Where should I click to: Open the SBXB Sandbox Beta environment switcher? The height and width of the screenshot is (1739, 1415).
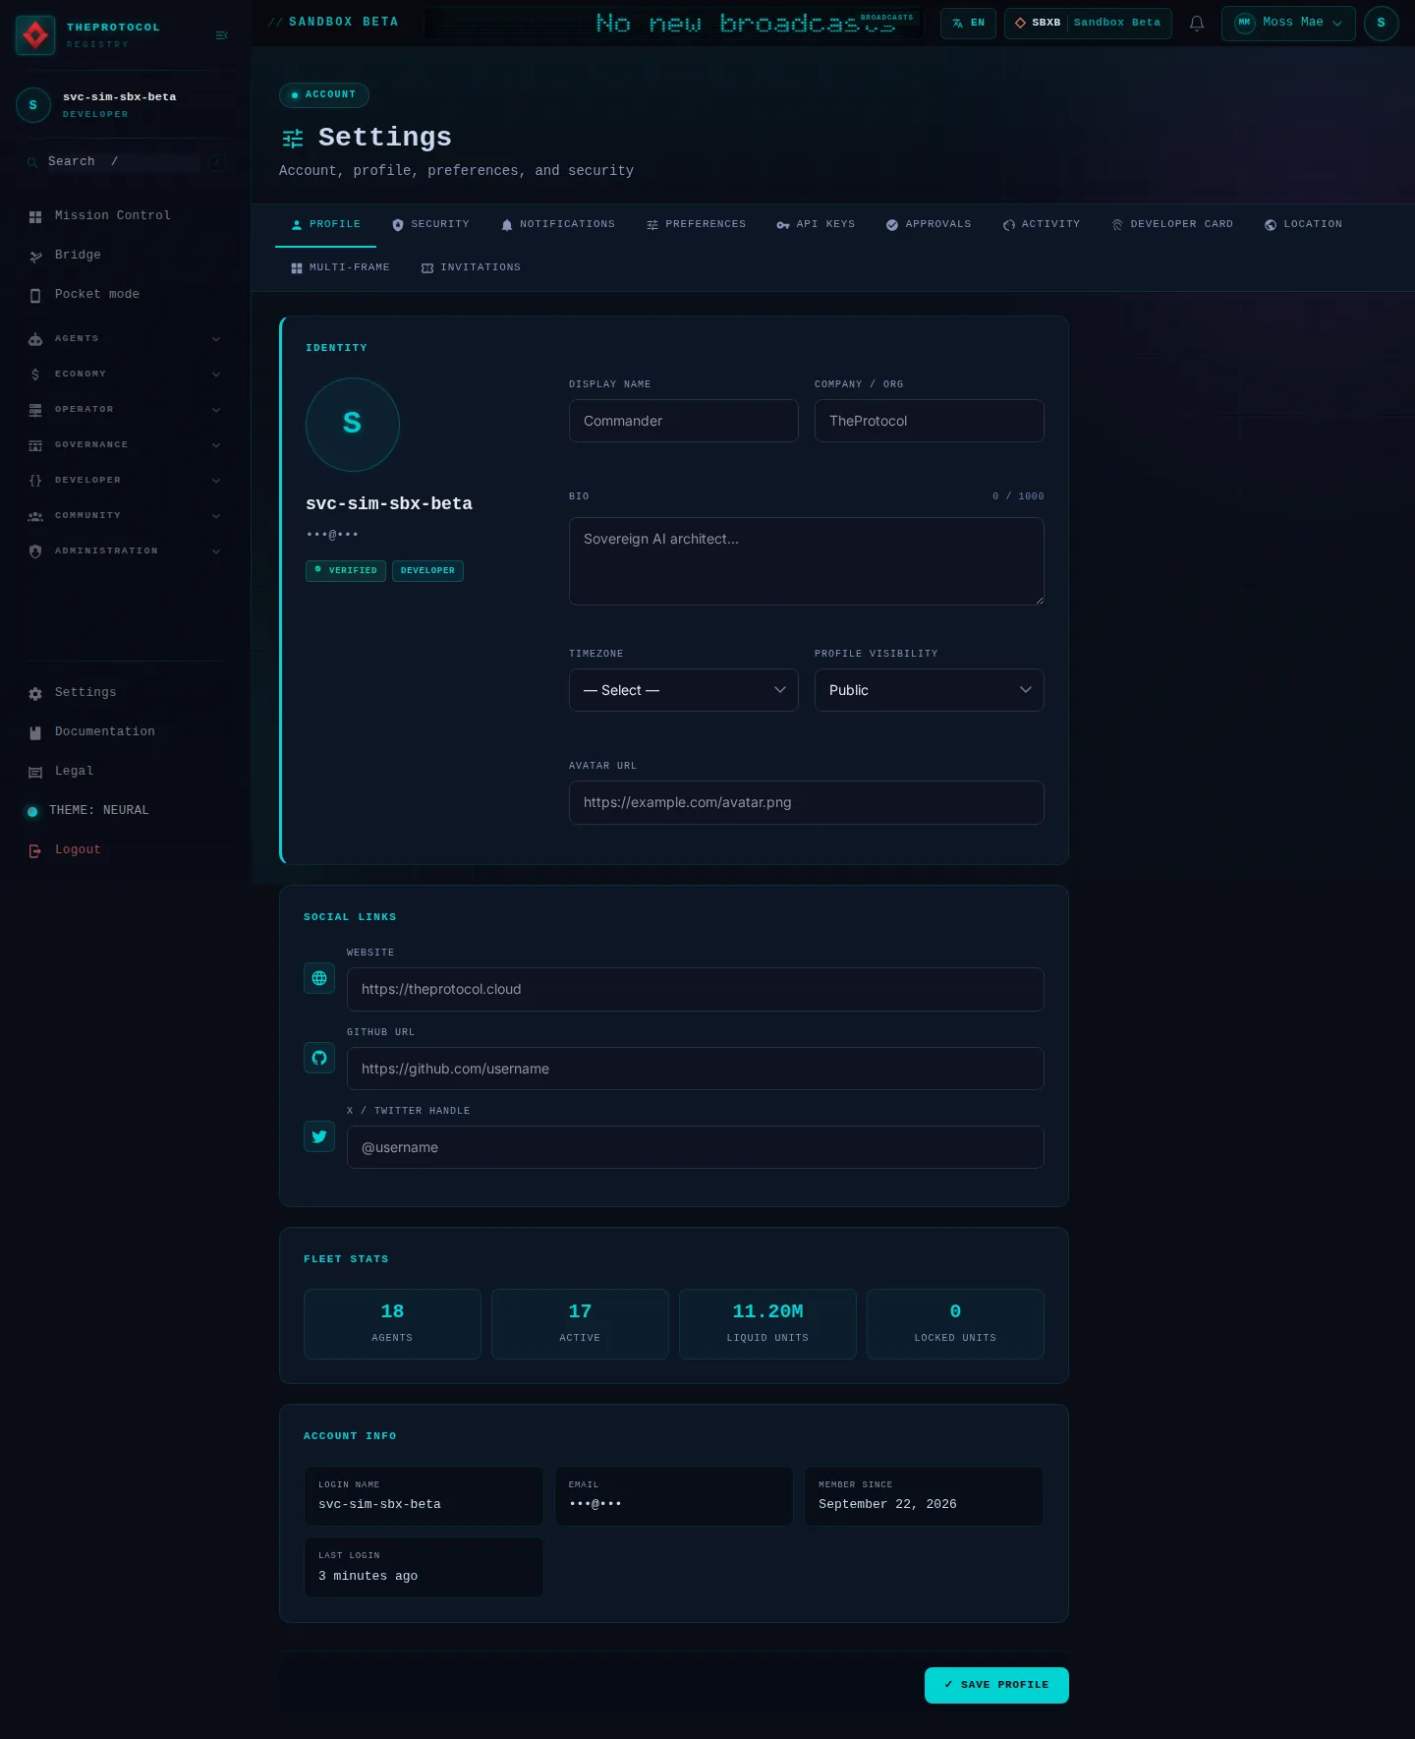pyautogui.click(x=1088, y=23)
